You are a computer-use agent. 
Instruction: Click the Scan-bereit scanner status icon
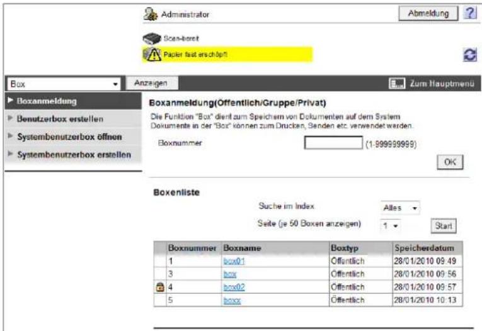pos(152,38)
